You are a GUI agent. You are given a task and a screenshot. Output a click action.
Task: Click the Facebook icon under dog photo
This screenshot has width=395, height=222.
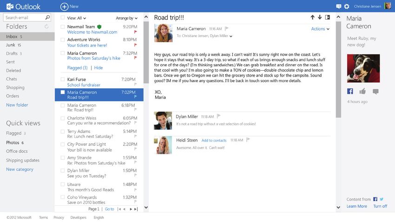coord(350,91)
